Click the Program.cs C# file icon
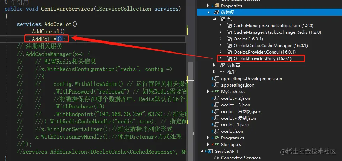342x161 pixels. click(217, 138)
